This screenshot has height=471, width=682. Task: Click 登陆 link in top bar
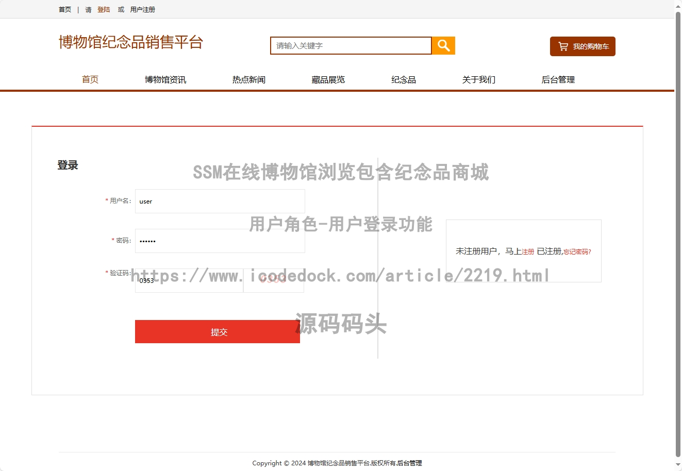pos(104,9)
